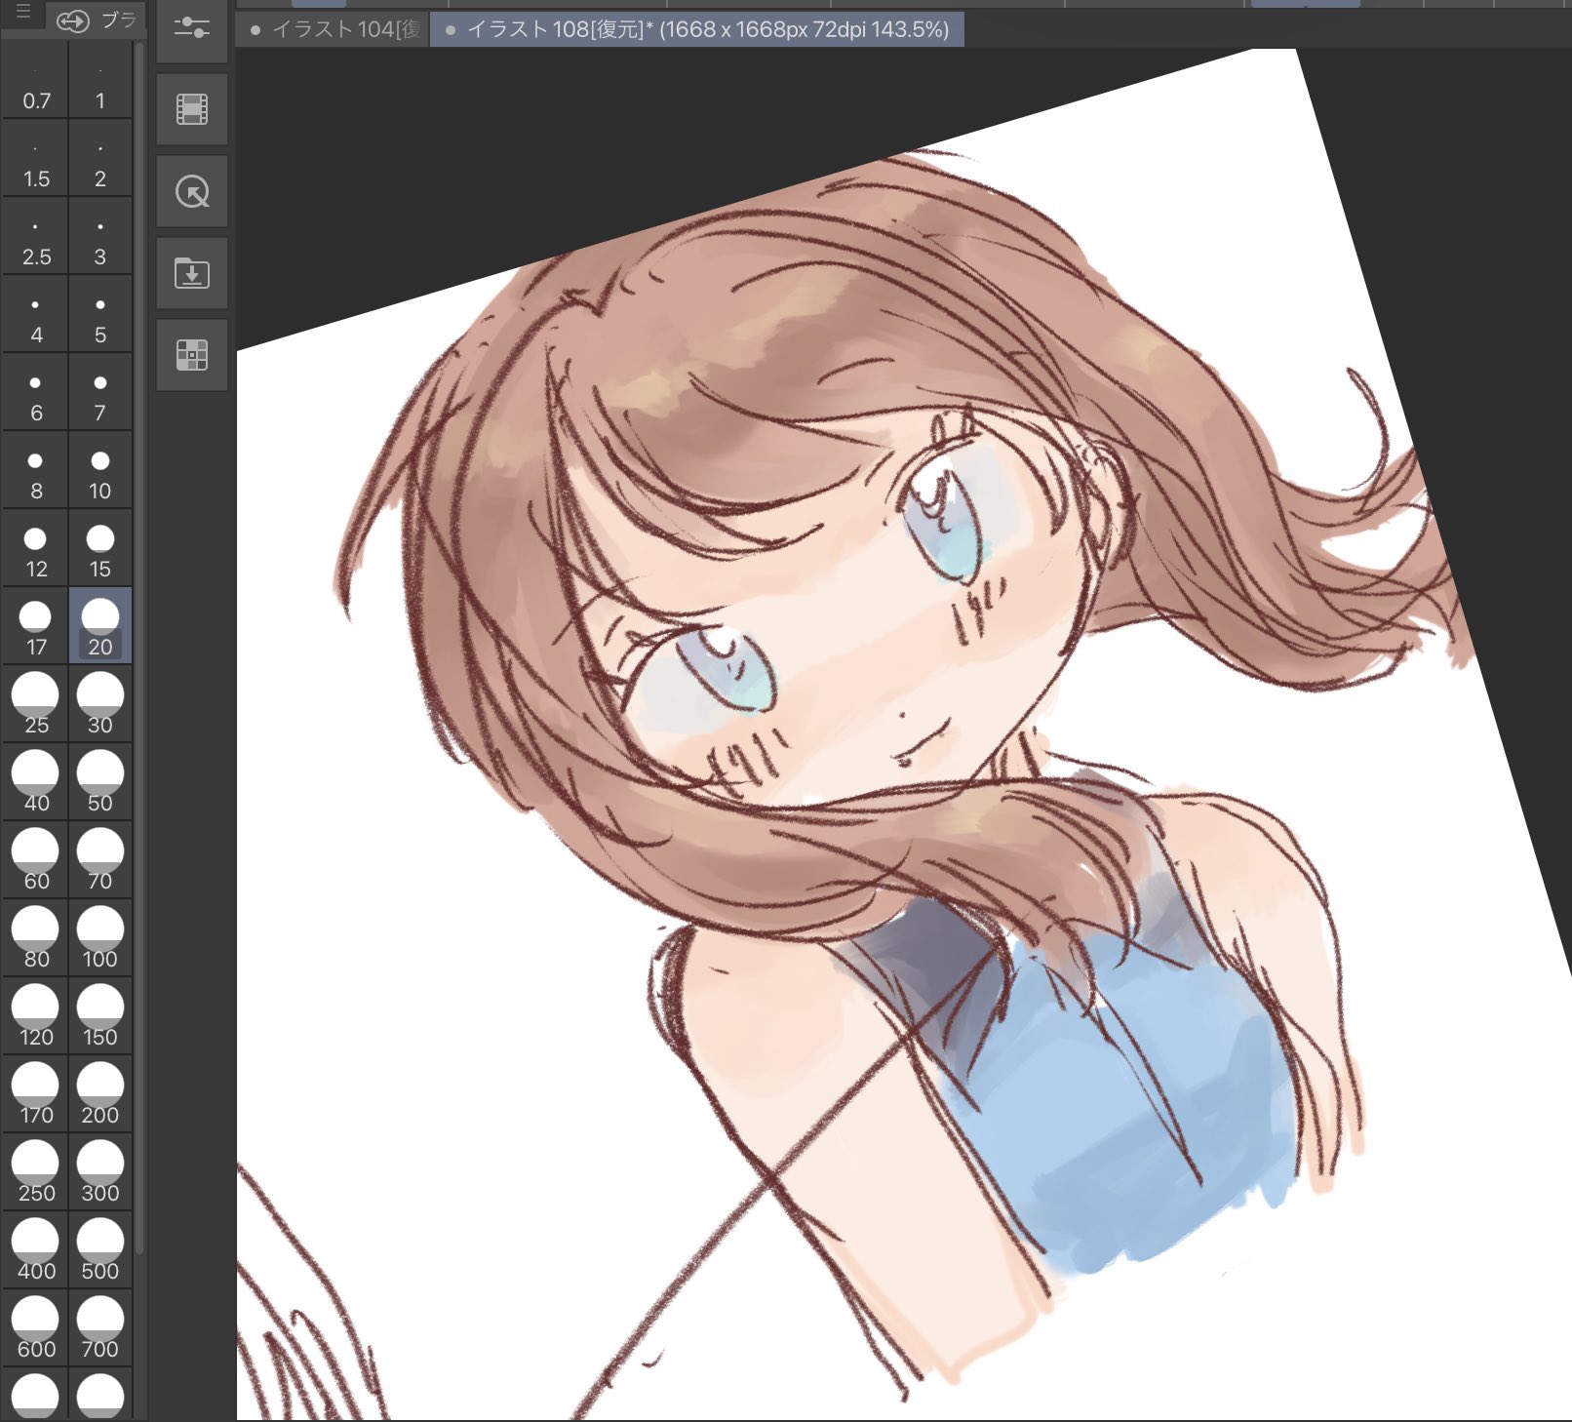
Task: Click the brush size list scrollbar
Action: tap(139, 649)
